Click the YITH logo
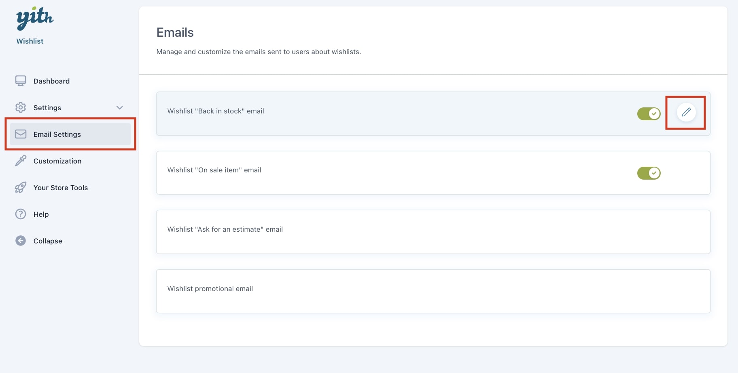Screen dimensions: 738x373 coord(35,18)
